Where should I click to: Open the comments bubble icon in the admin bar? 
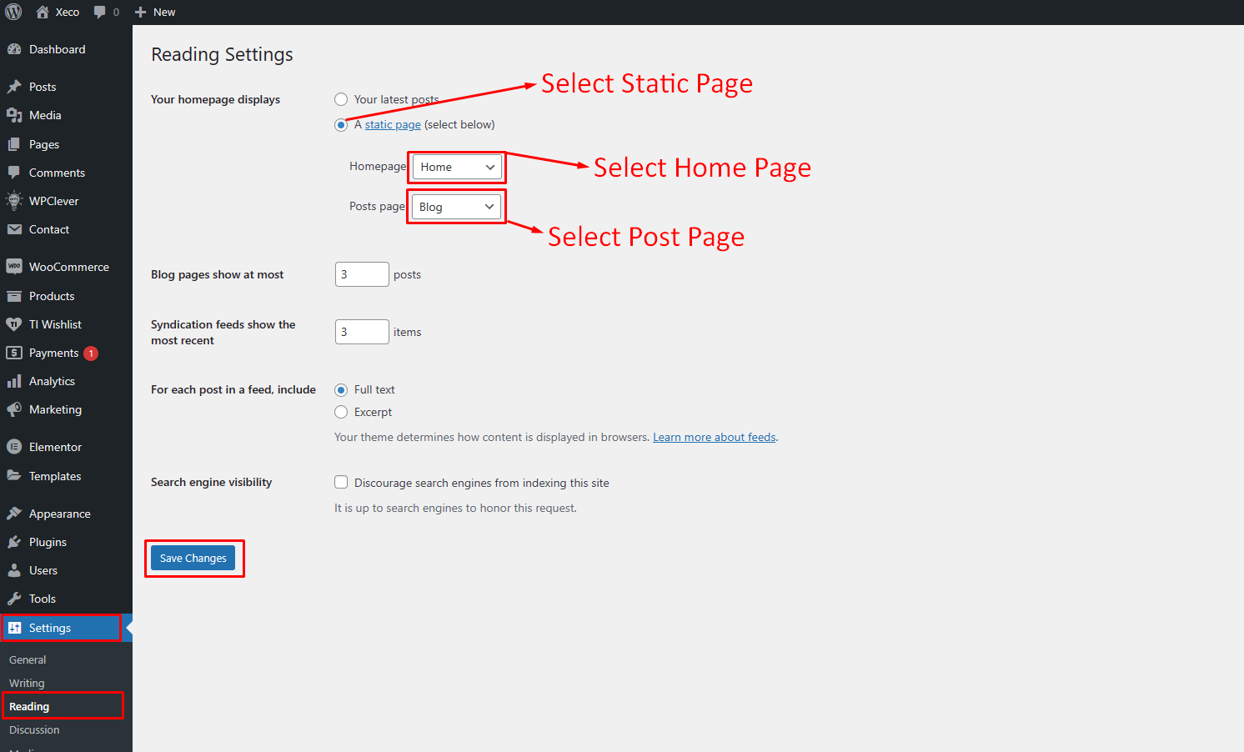click(x=100, y=12)
